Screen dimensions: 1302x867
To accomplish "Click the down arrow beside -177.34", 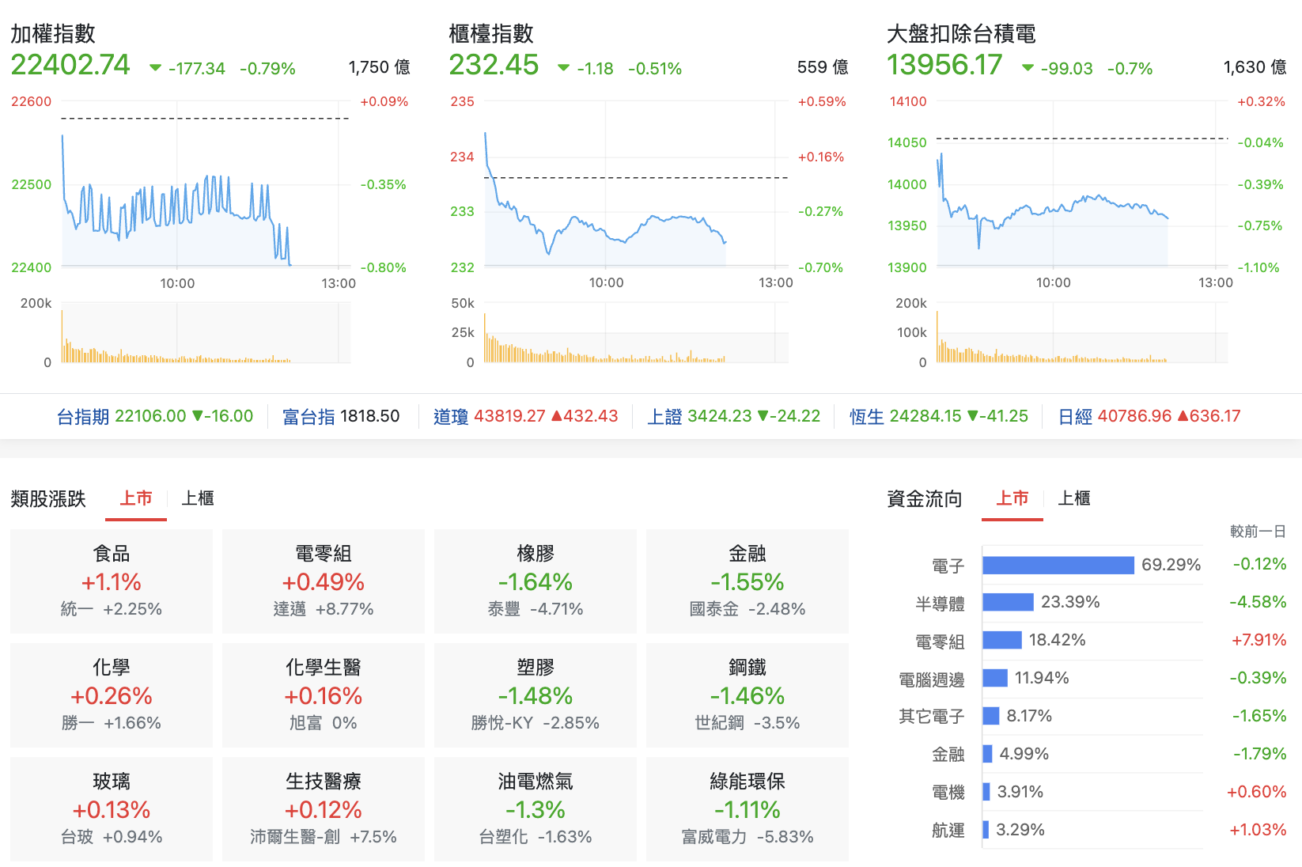I will pyautogui.click(x=156, y=68).
